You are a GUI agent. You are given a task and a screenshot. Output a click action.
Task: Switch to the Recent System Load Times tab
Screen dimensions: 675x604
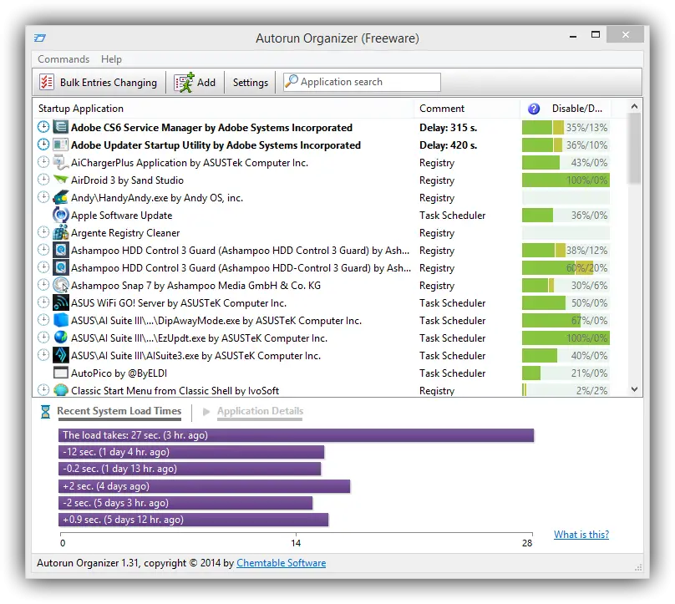(x=119, y=411)
